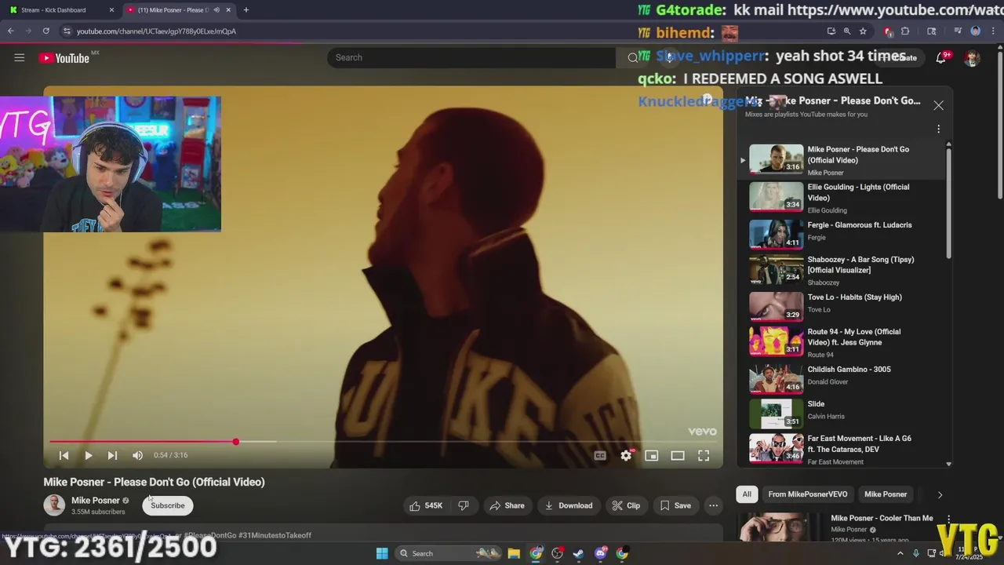This screenshot has height=565, width=1004.
Task: Create a Clip of the video
Action: point(626,505)
